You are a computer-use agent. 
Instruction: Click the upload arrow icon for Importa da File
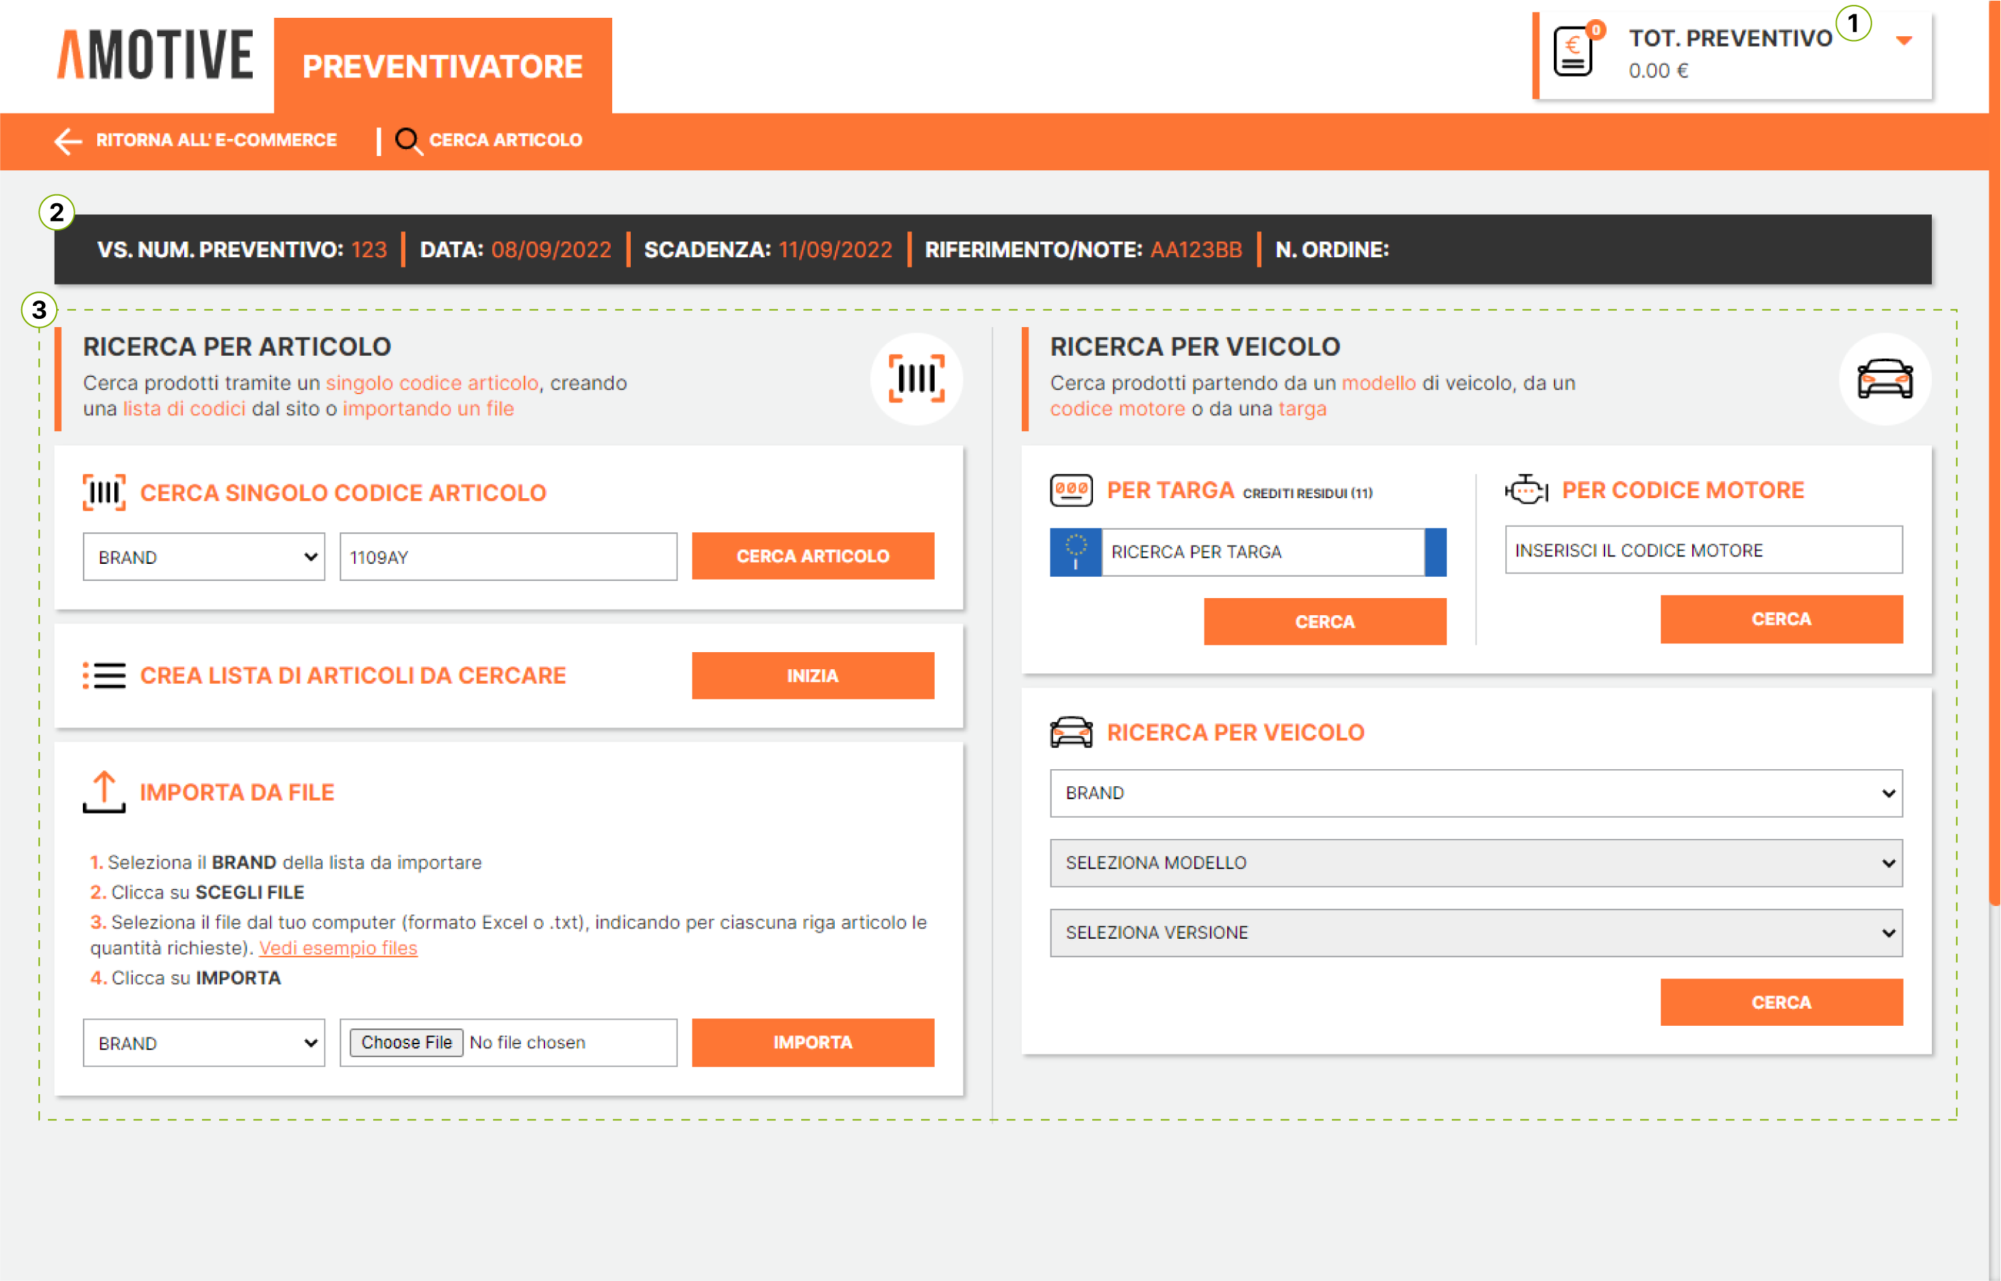(104, 791)
